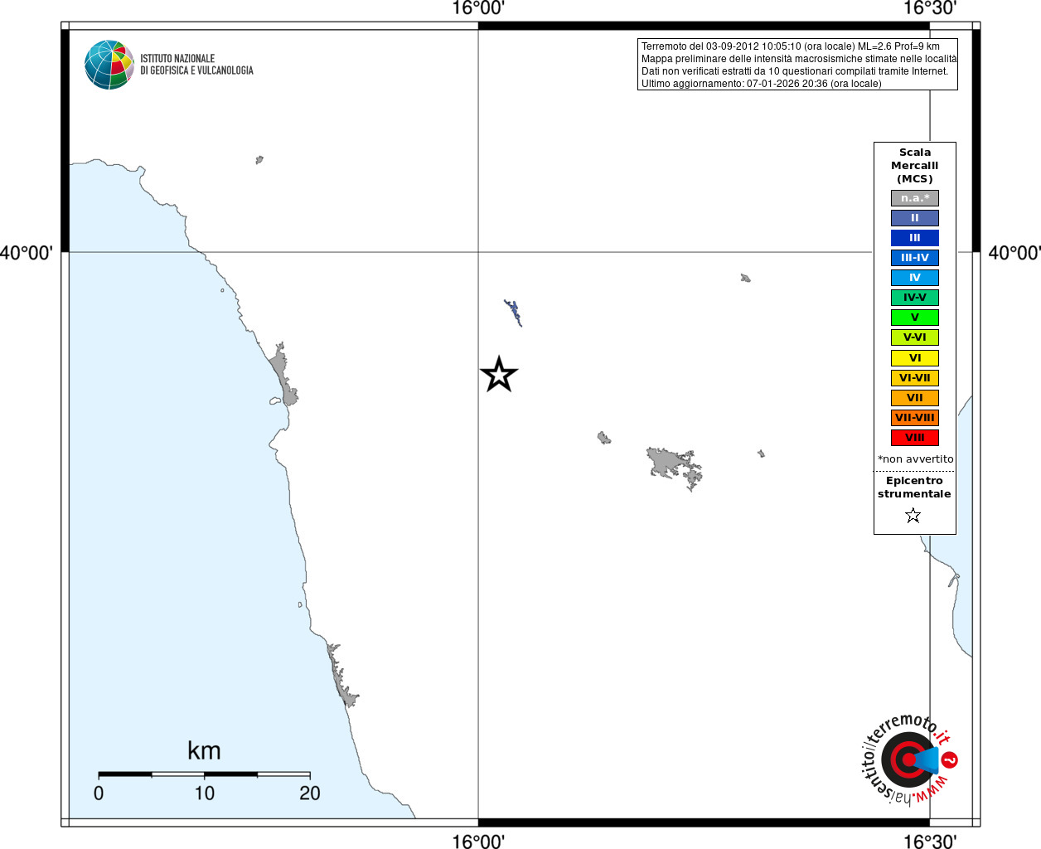Click the tiny gray locality right of large gray area

(x=761, y=454)
